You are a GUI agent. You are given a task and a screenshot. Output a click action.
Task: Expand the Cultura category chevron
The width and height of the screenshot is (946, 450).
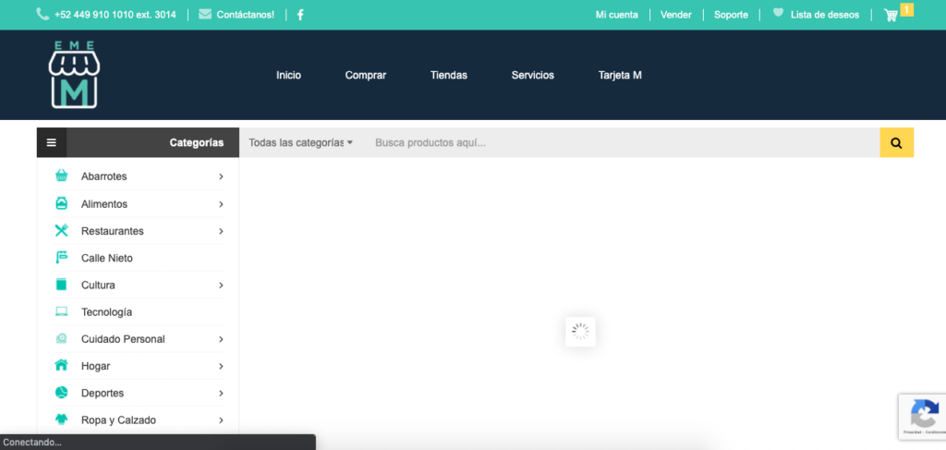tap(221, 286)
